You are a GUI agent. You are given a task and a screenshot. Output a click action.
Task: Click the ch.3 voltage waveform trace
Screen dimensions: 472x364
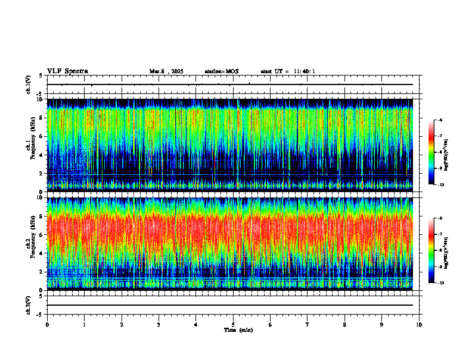[230, 305]
